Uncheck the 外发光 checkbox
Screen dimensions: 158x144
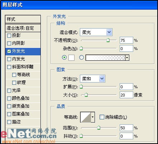(x=9, y=51)
